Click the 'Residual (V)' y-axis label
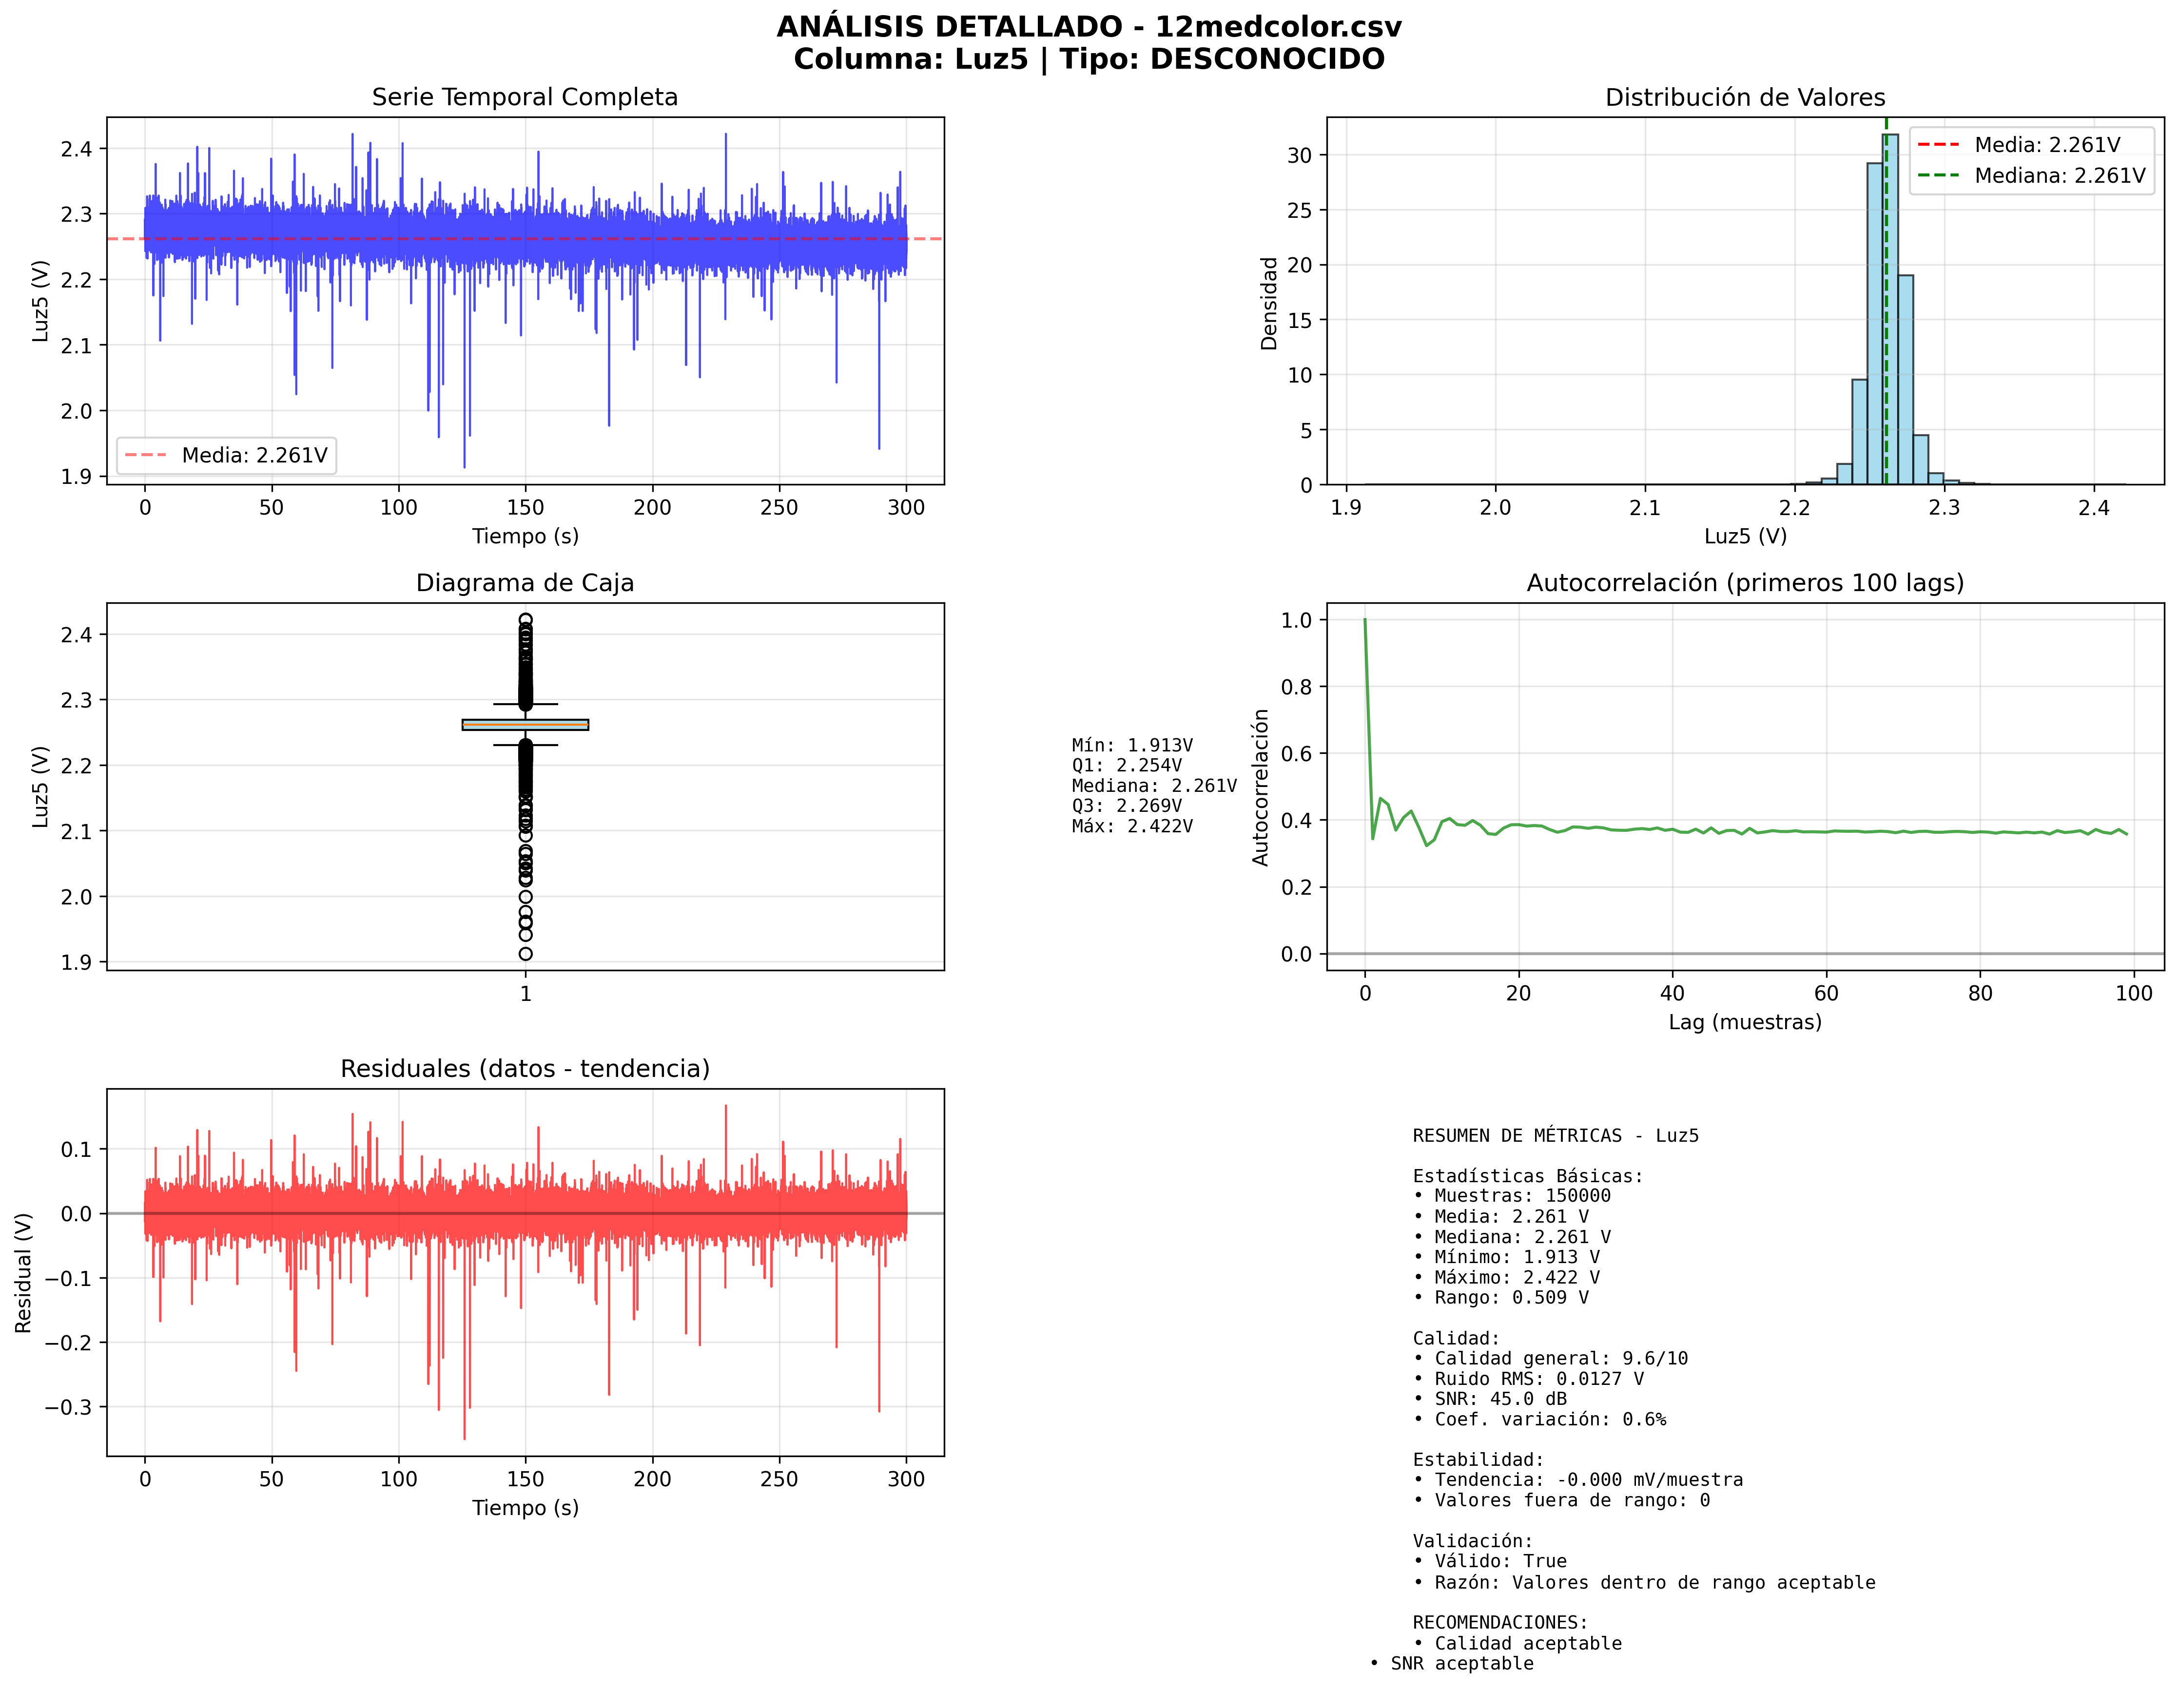This screenshot has width=2179, height=1708. point(24,1272)
